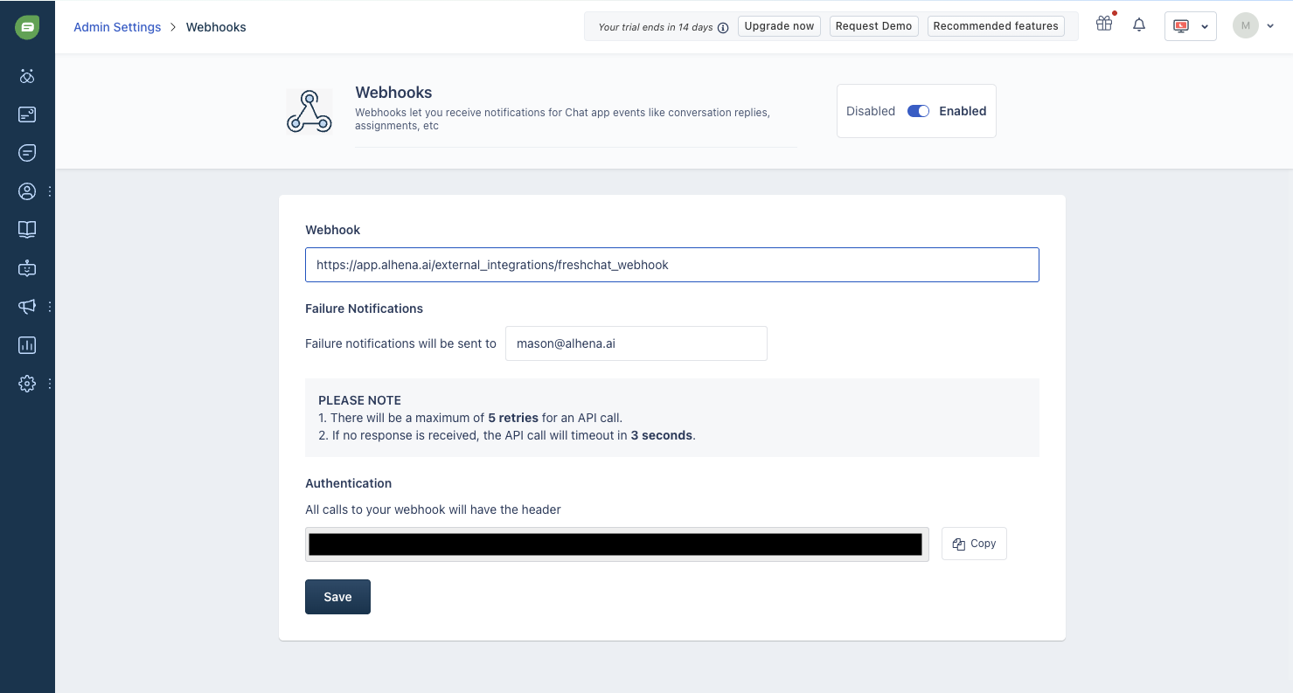Toggle the Webhooks Enabled switch
This screenshot has width=1293, height=693.
pyautogui.click(x=918, y=111)
